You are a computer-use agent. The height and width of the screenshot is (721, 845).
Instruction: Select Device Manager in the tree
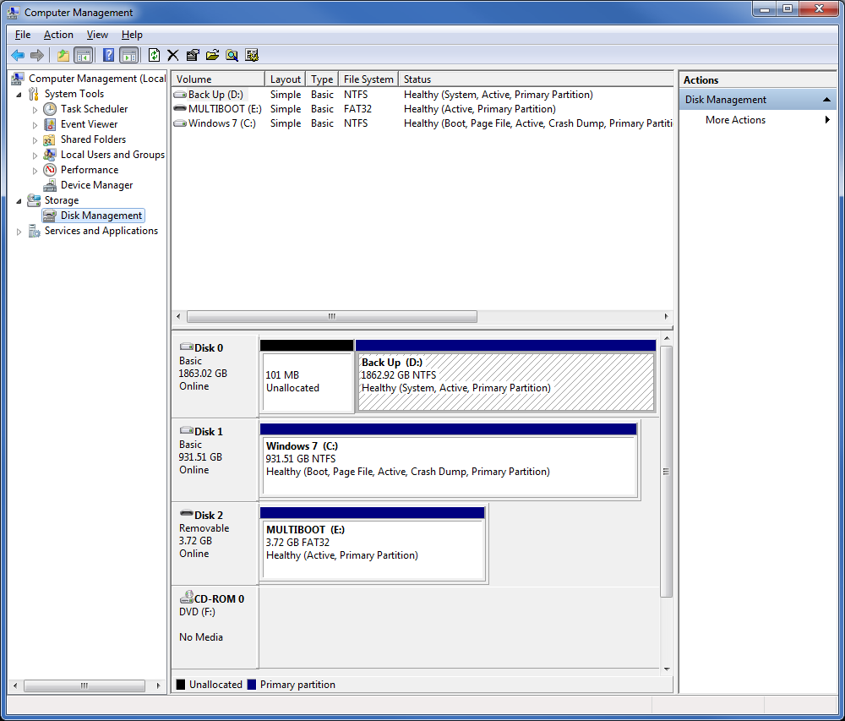96,185
